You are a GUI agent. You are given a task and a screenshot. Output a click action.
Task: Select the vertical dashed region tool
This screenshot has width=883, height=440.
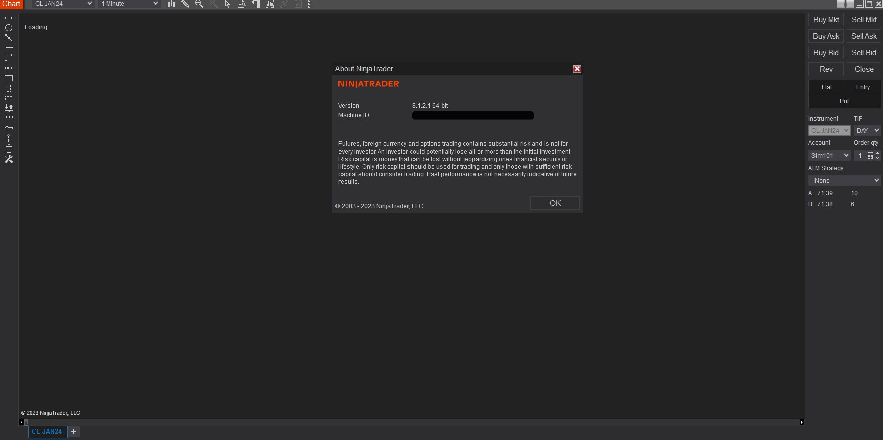point(9,88)
